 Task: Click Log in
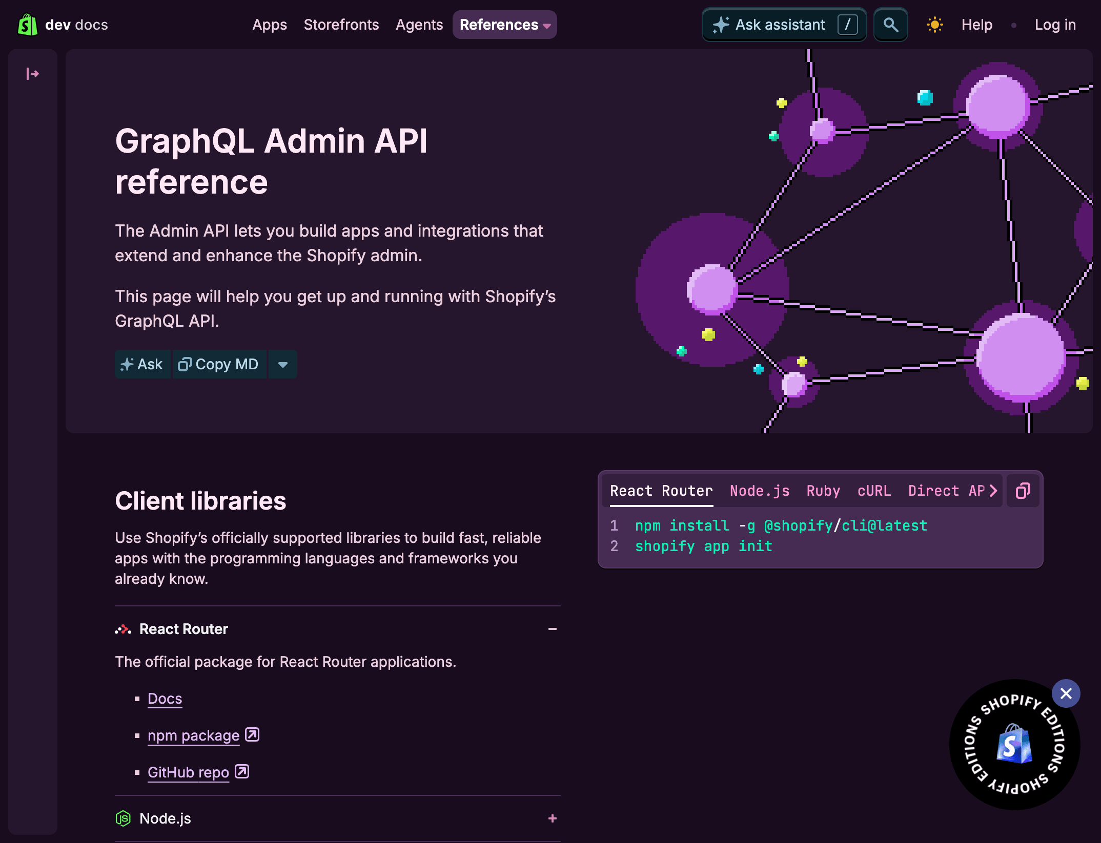pyautogui.click(x=1055, y=25)
